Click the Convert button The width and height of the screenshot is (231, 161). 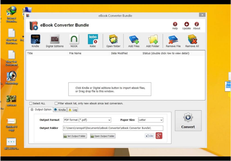(x=188, y=121)
